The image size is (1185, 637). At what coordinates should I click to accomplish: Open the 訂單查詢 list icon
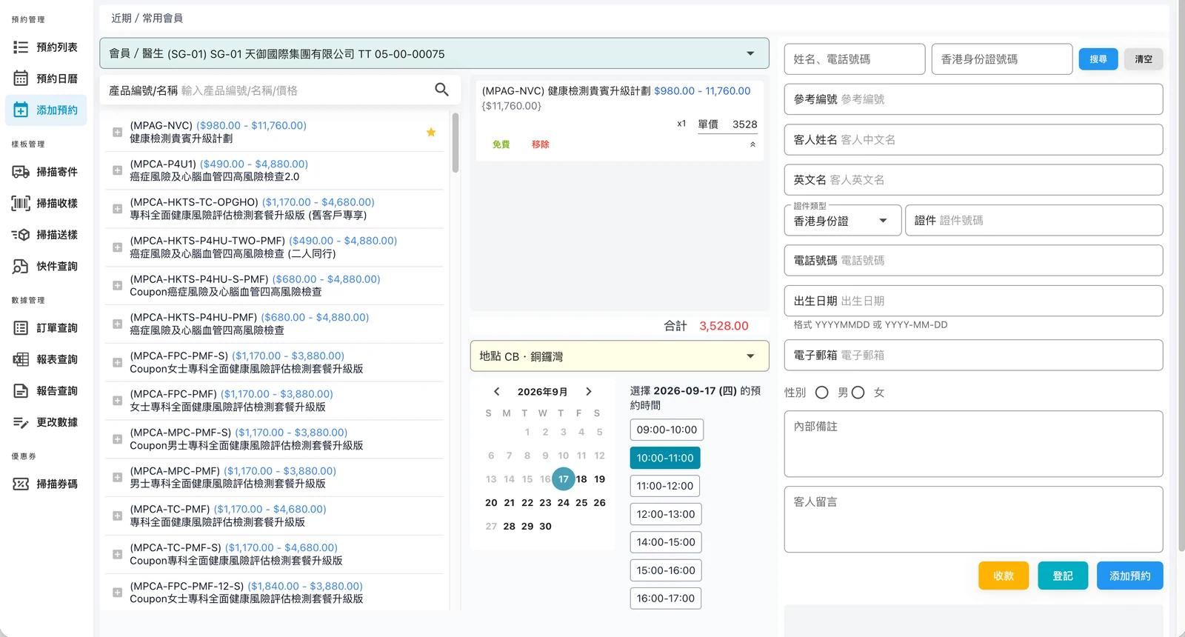[21, 328]
